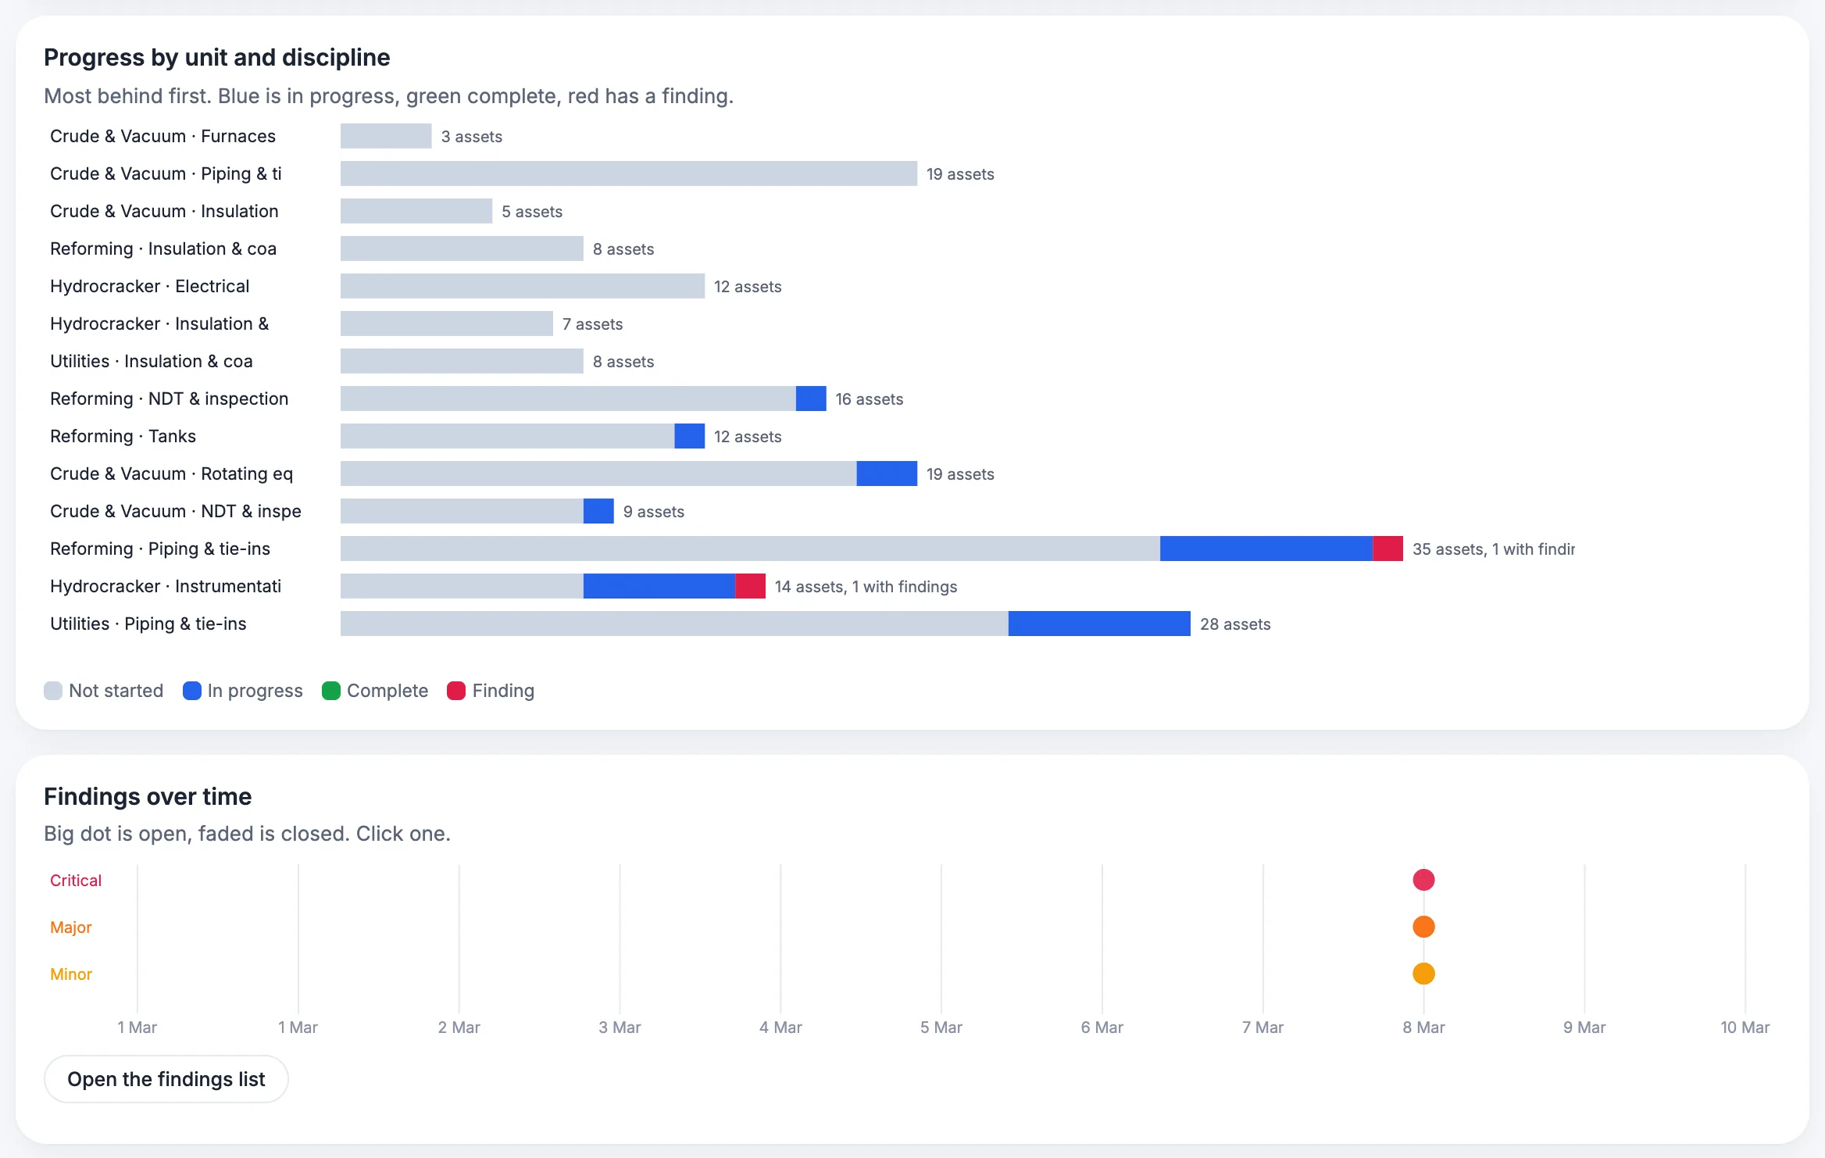This screenshot has height=1158, width=1825.
Task: Click the blue segment of Reforming Tanks bar
Action: (689, 436)
